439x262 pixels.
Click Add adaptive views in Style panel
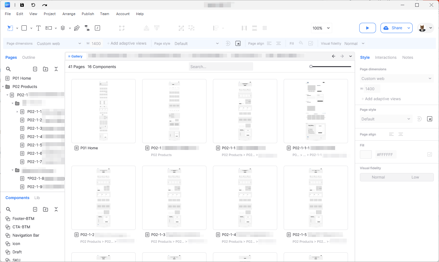(381, 99)
